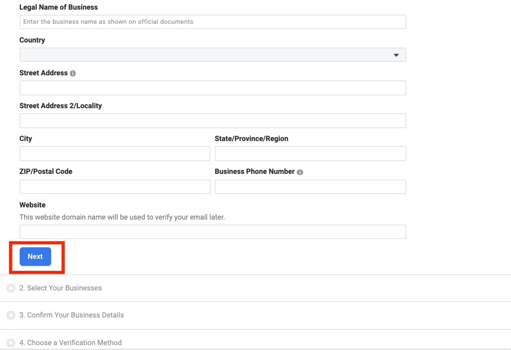Click the Business Phone Number info icon
511x350 pixels.
[x=300, y=172]
